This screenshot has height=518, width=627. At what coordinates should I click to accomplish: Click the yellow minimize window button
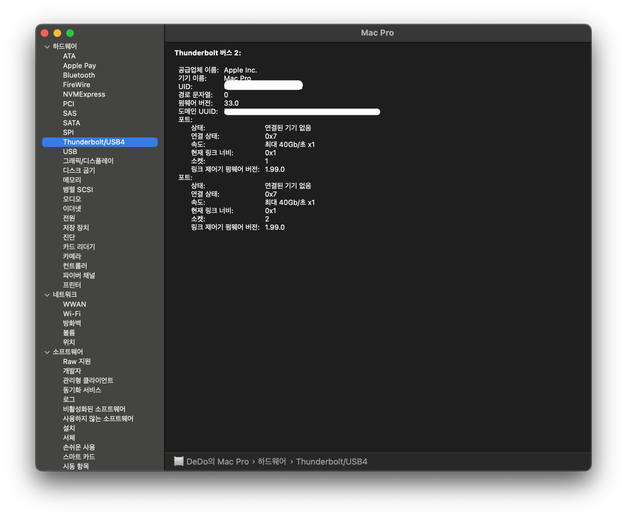point(57,33)
